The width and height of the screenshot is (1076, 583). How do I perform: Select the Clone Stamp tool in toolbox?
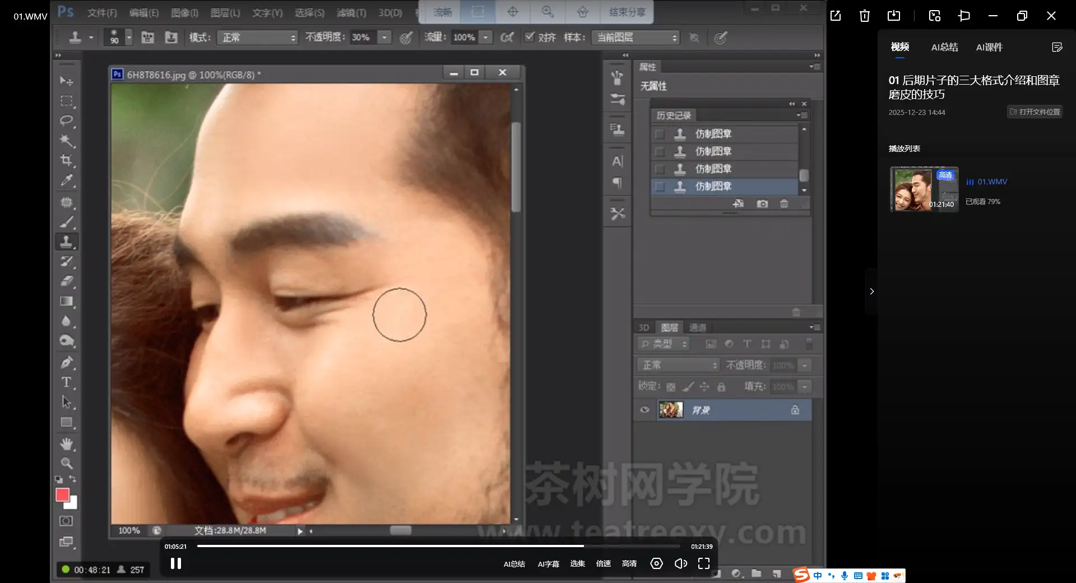pyautogui.click(x=66, y=242)
